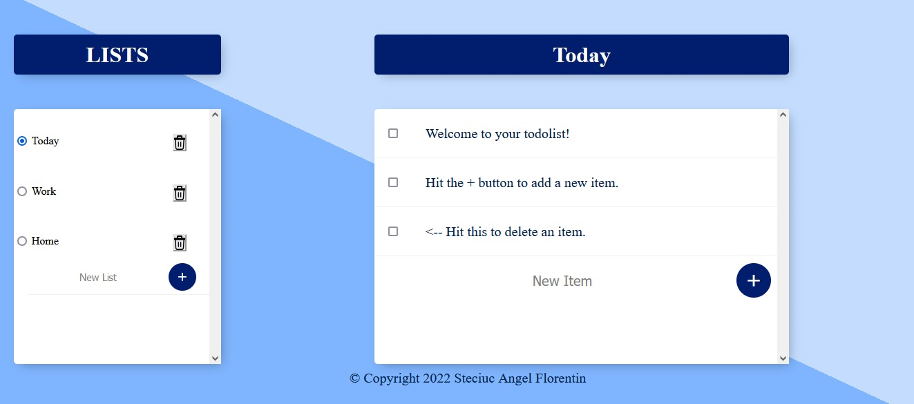Hit the plus button to add new item

pyautogui.click(x=753, y=280)
